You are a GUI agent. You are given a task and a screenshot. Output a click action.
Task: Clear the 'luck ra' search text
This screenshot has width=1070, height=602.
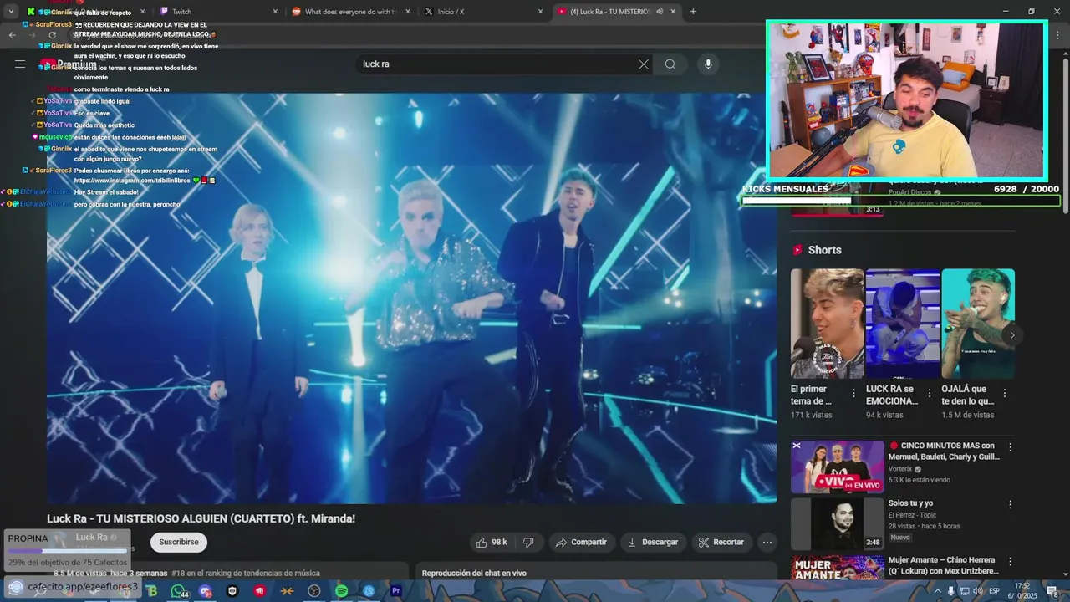(x=643, y=64)
